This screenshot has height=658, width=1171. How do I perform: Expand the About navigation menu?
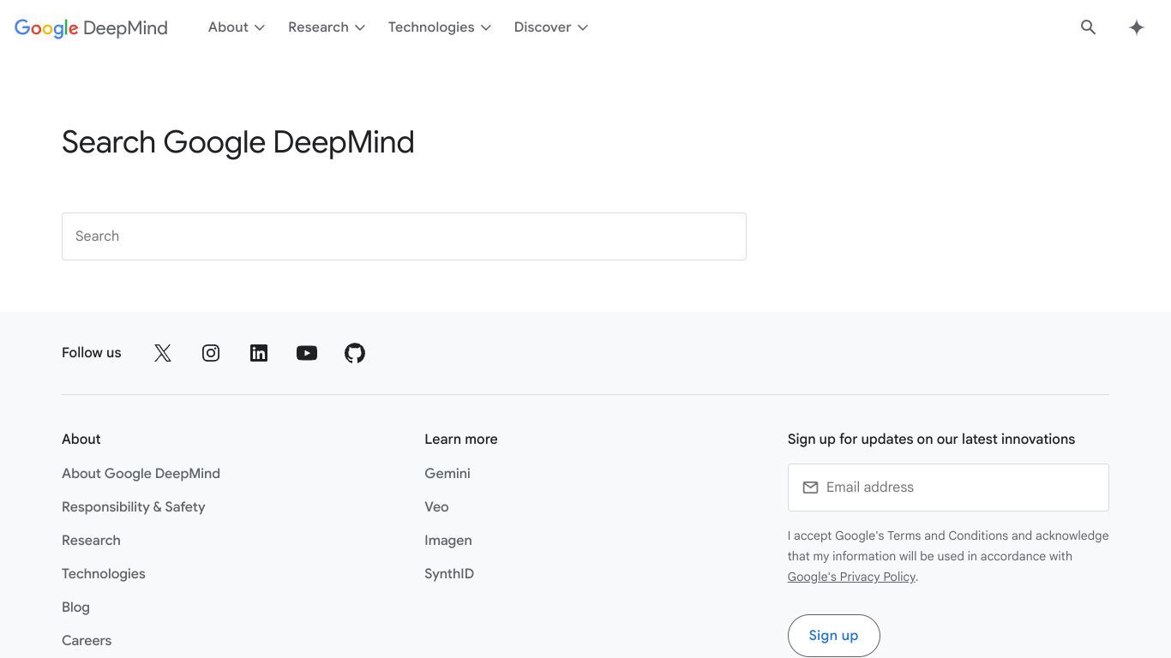(237, 27)
